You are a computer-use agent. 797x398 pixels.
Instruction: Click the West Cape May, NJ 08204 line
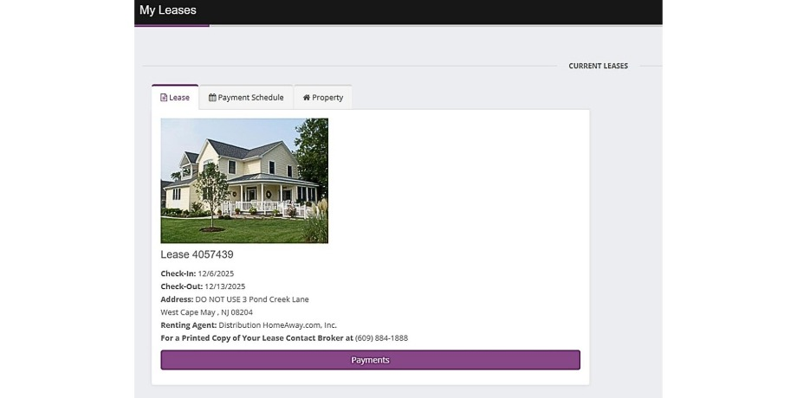point(206,312)
